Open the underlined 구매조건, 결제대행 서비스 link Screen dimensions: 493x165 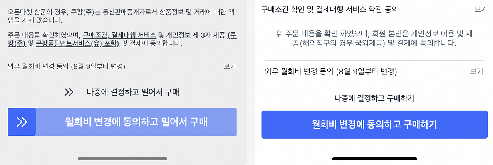(x=119, y=36)
